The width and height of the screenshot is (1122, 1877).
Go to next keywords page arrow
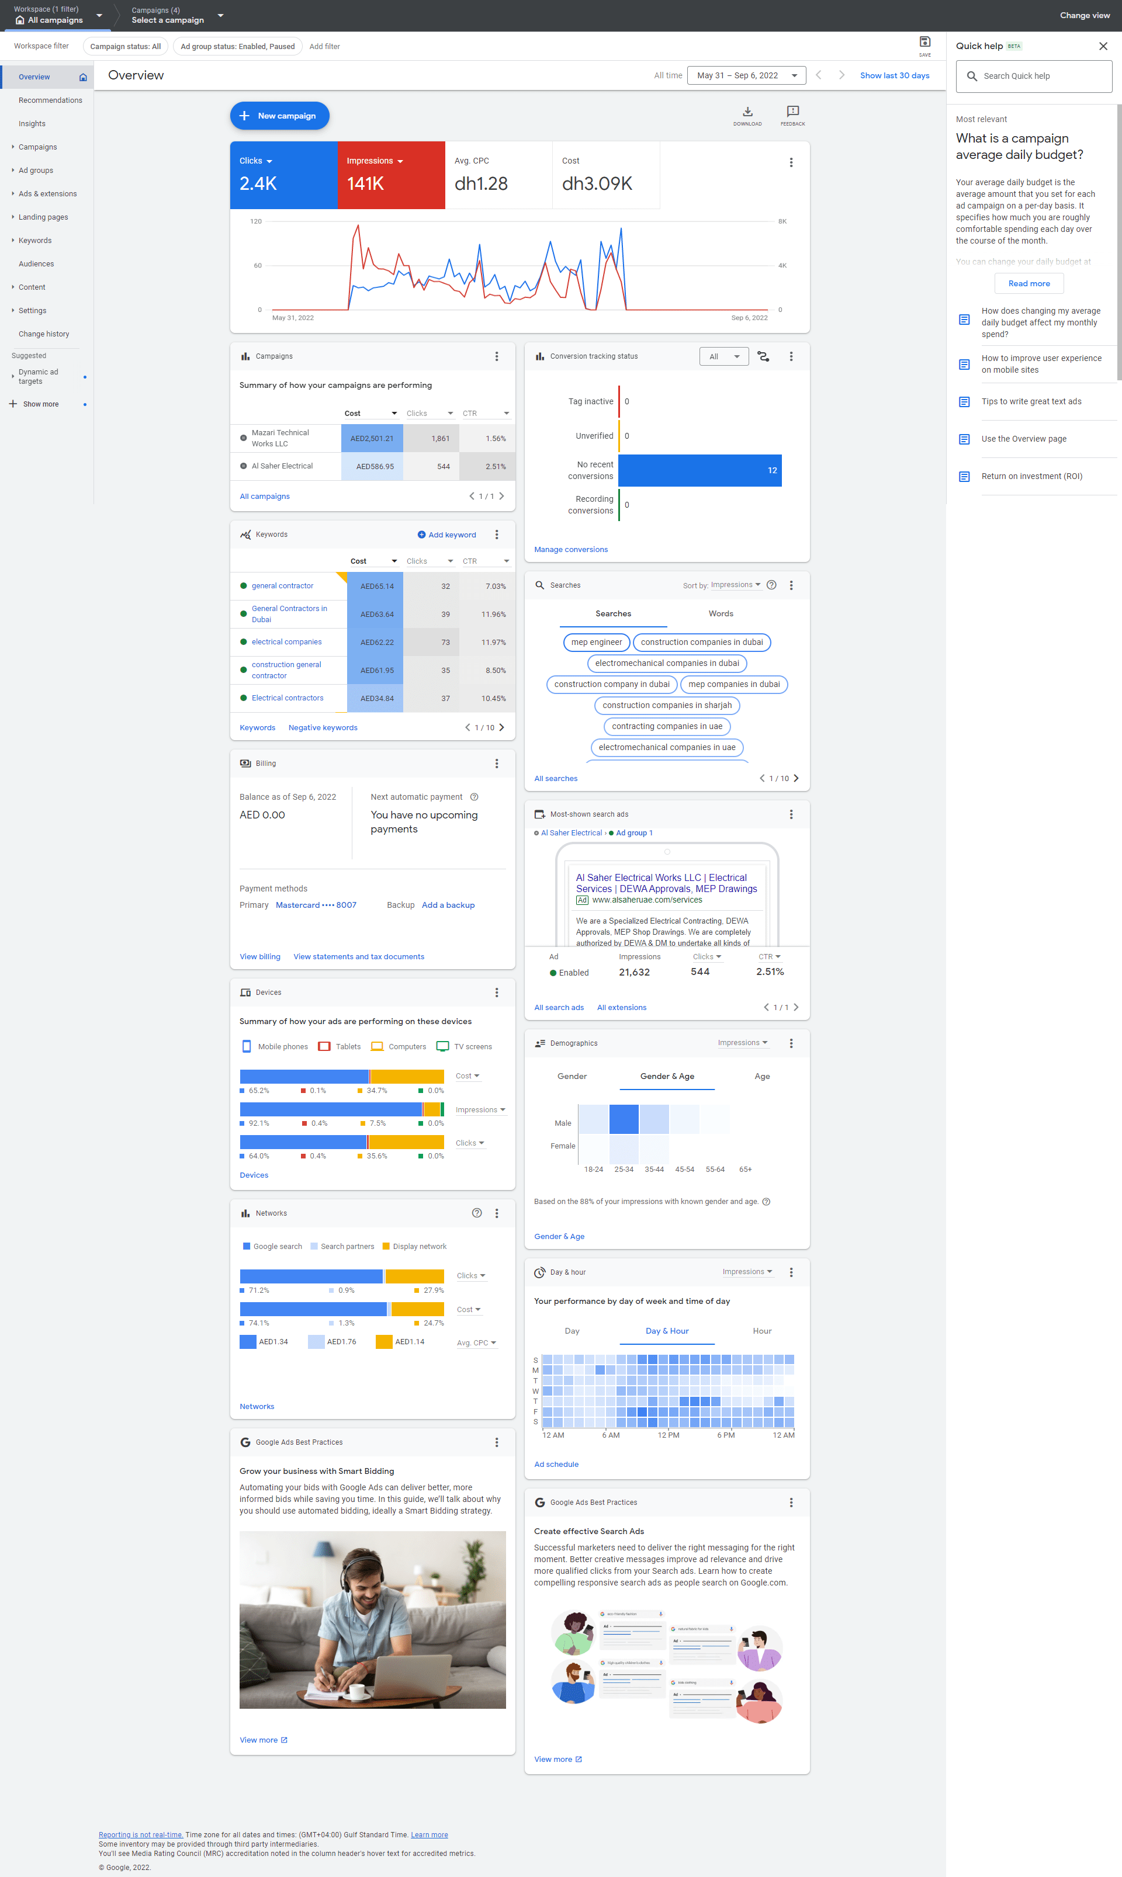[501, 728]
